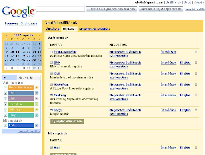Click the calendar icon beside KözösPont
This screenshot has width=205, height=155.
pos(52,84)
